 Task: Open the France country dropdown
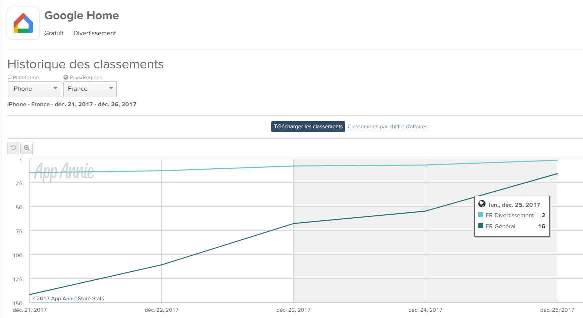click(x=90, y=89)
